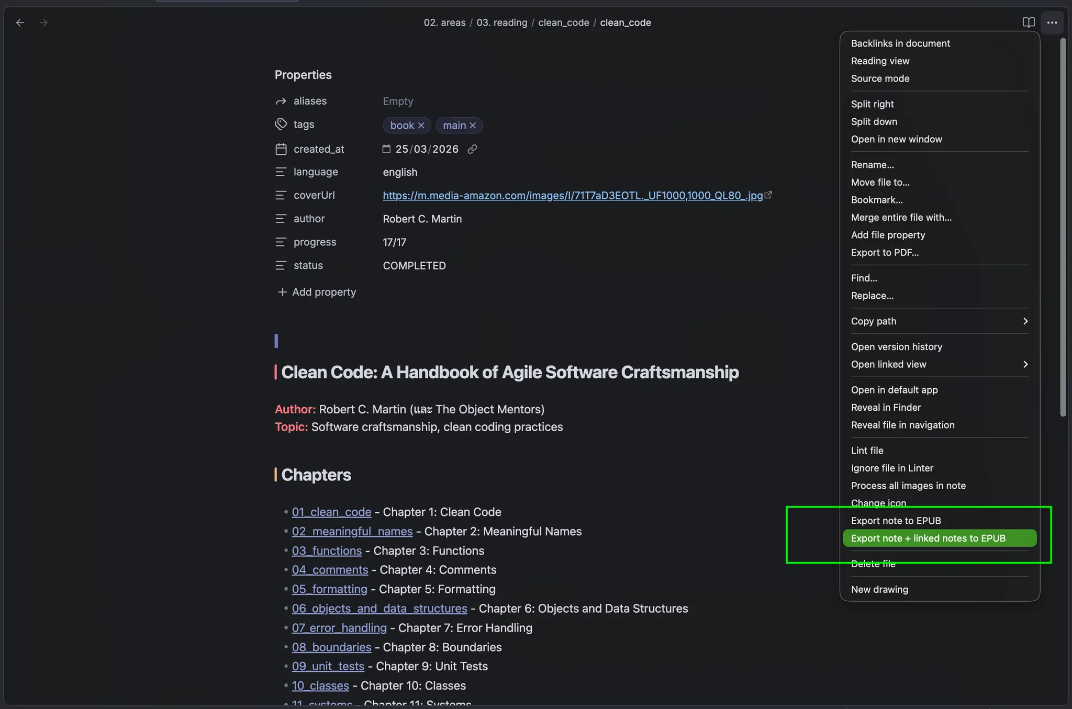Open the Amazon cover image URL
Viewport: 1072px width, 709px height.
coord(573,195)
